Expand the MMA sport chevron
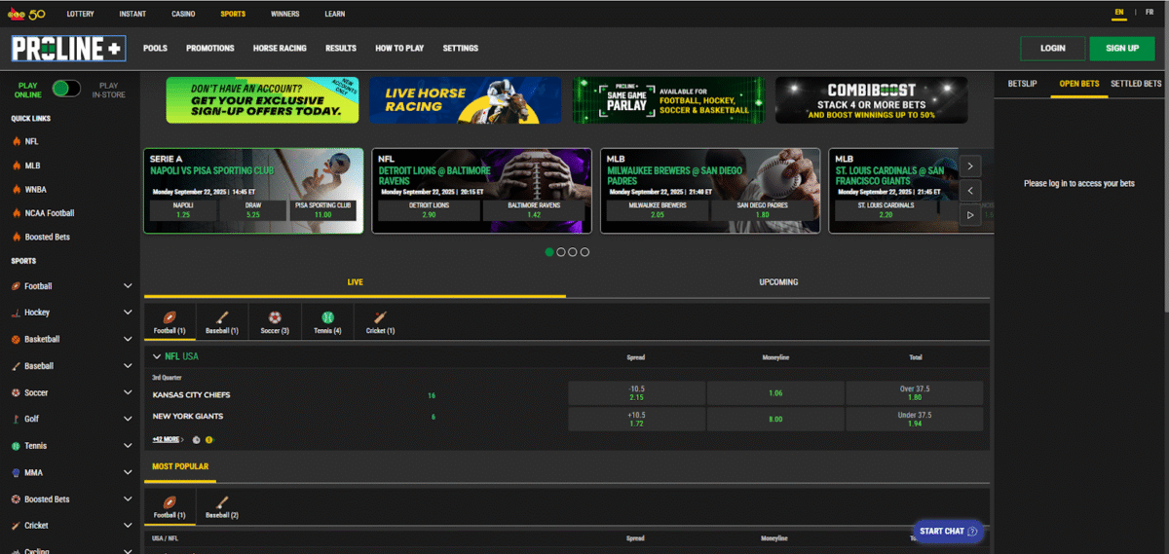The image size is (1169, 554). [128, 472]
